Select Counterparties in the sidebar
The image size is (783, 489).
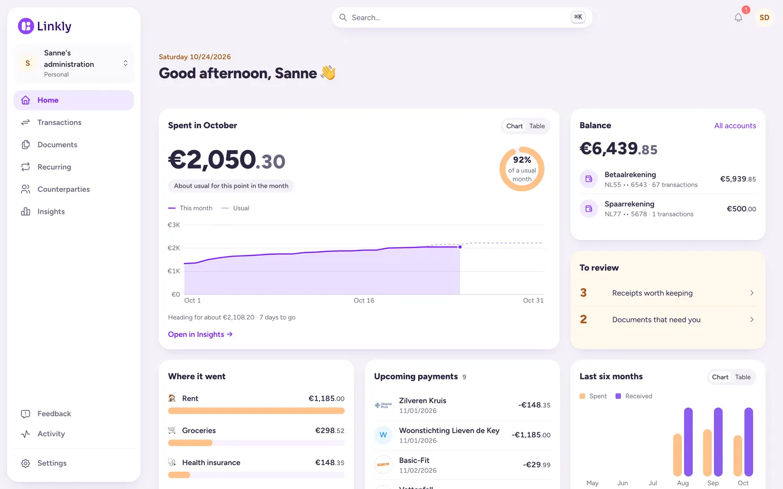(74, 189)
